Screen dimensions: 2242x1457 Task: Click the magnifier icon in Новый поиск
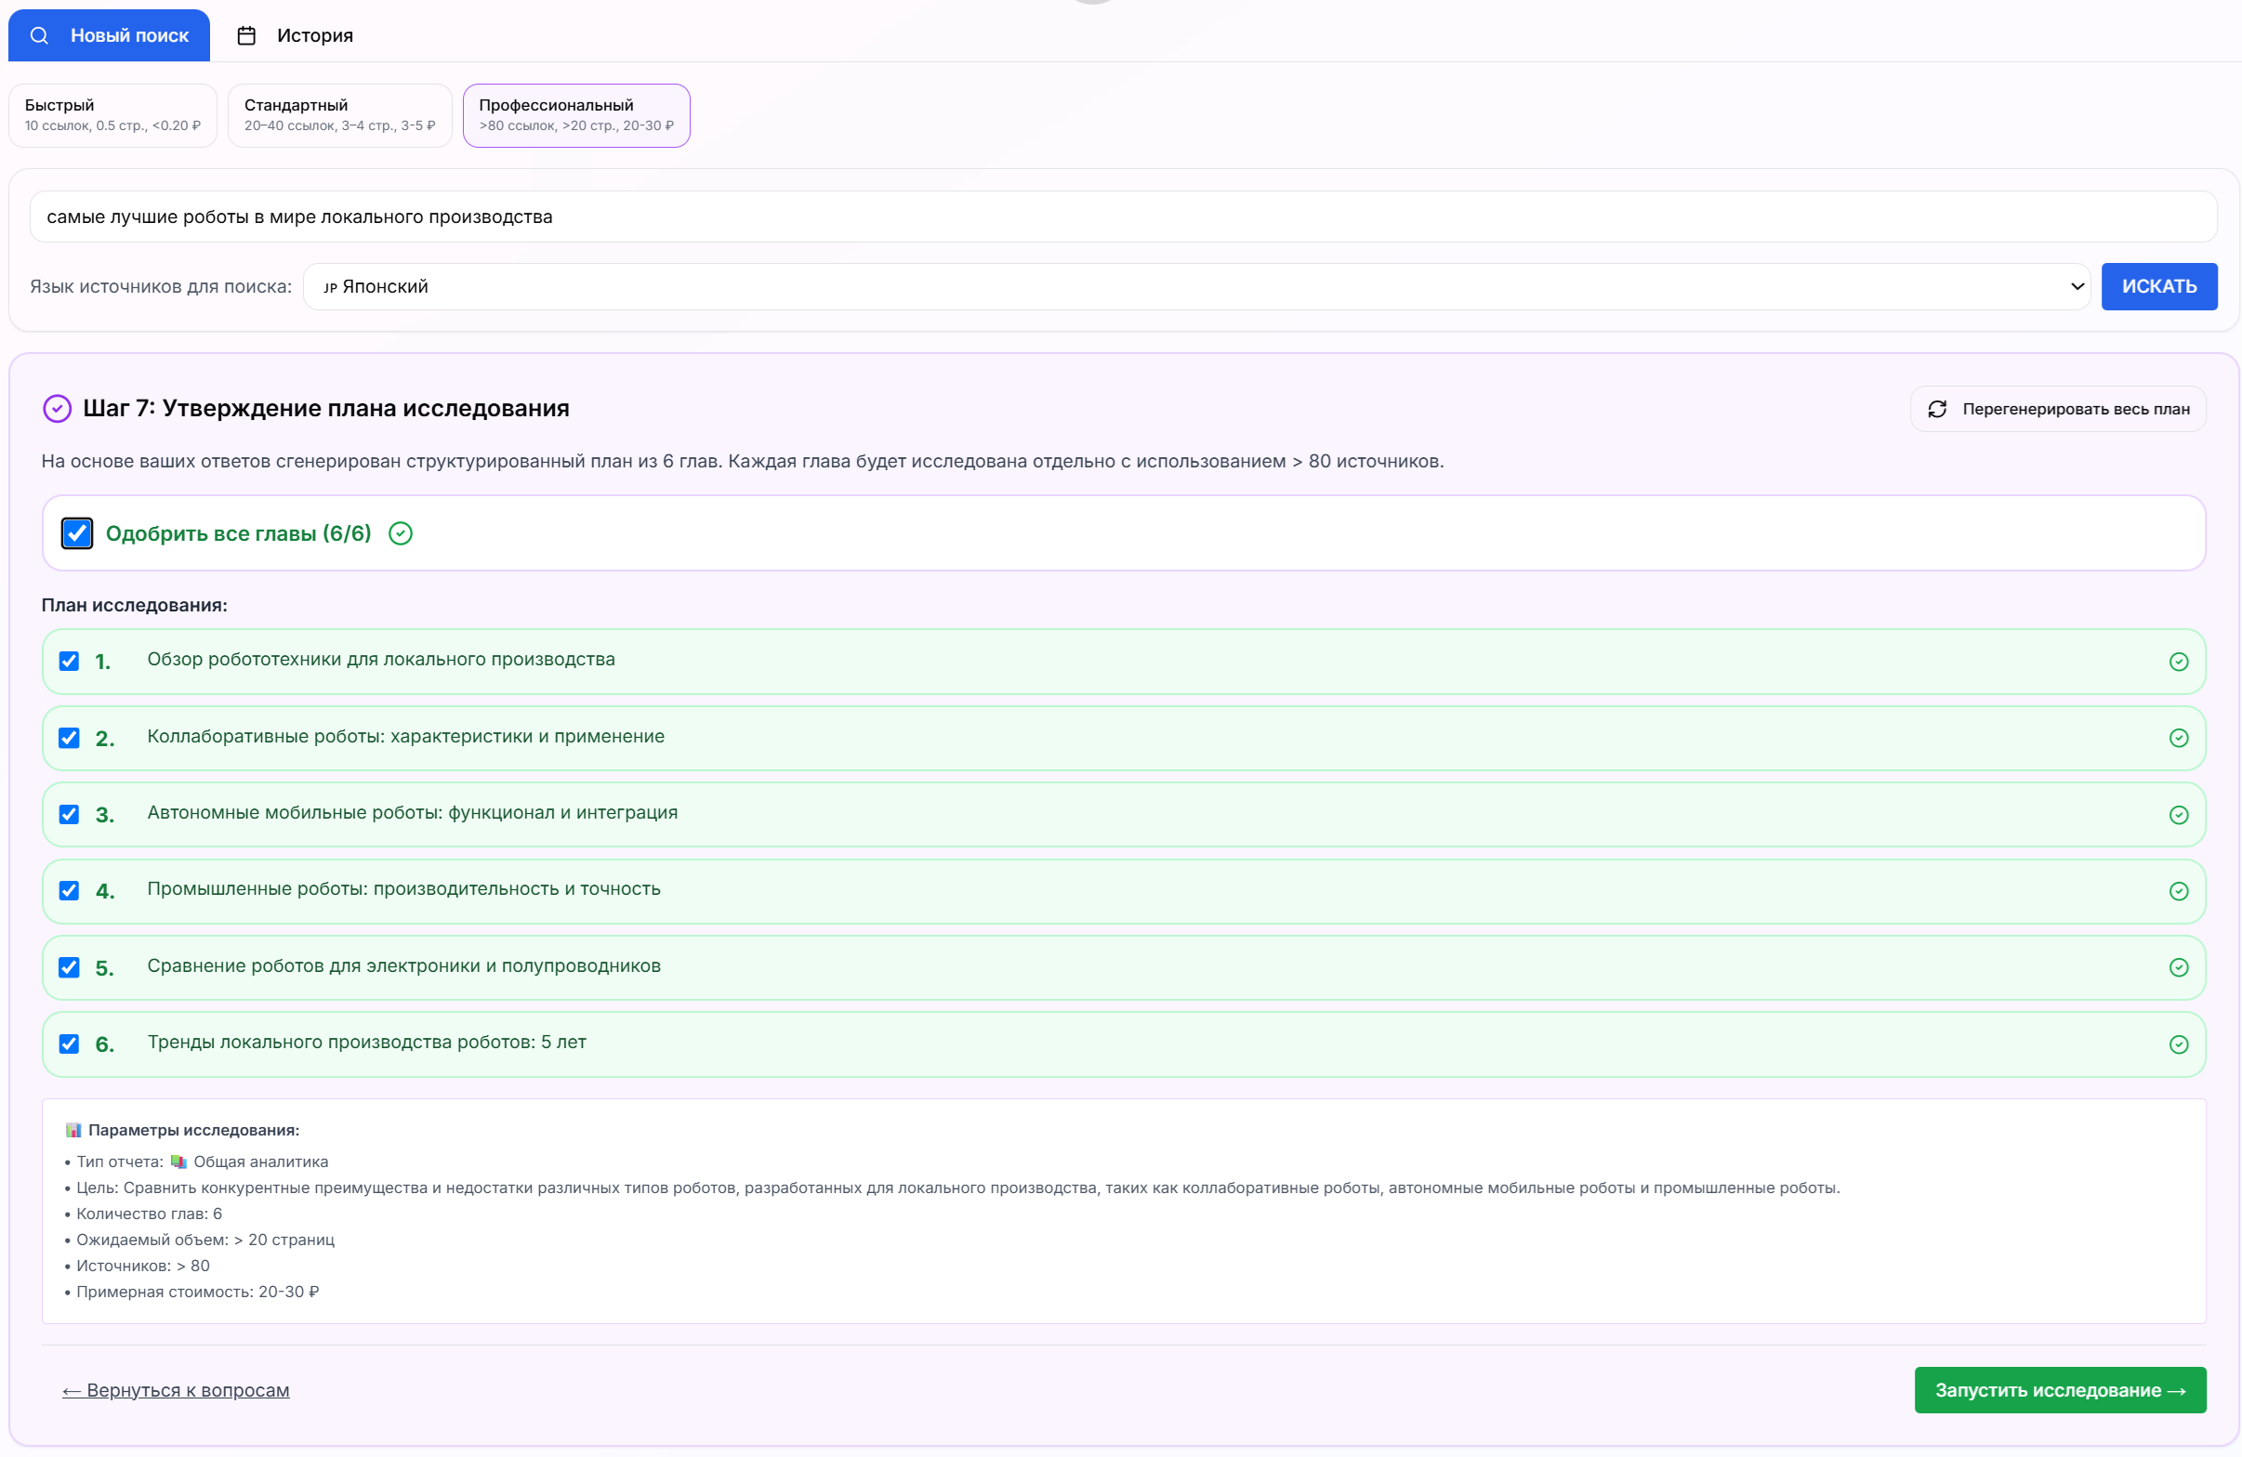(39, 36)
